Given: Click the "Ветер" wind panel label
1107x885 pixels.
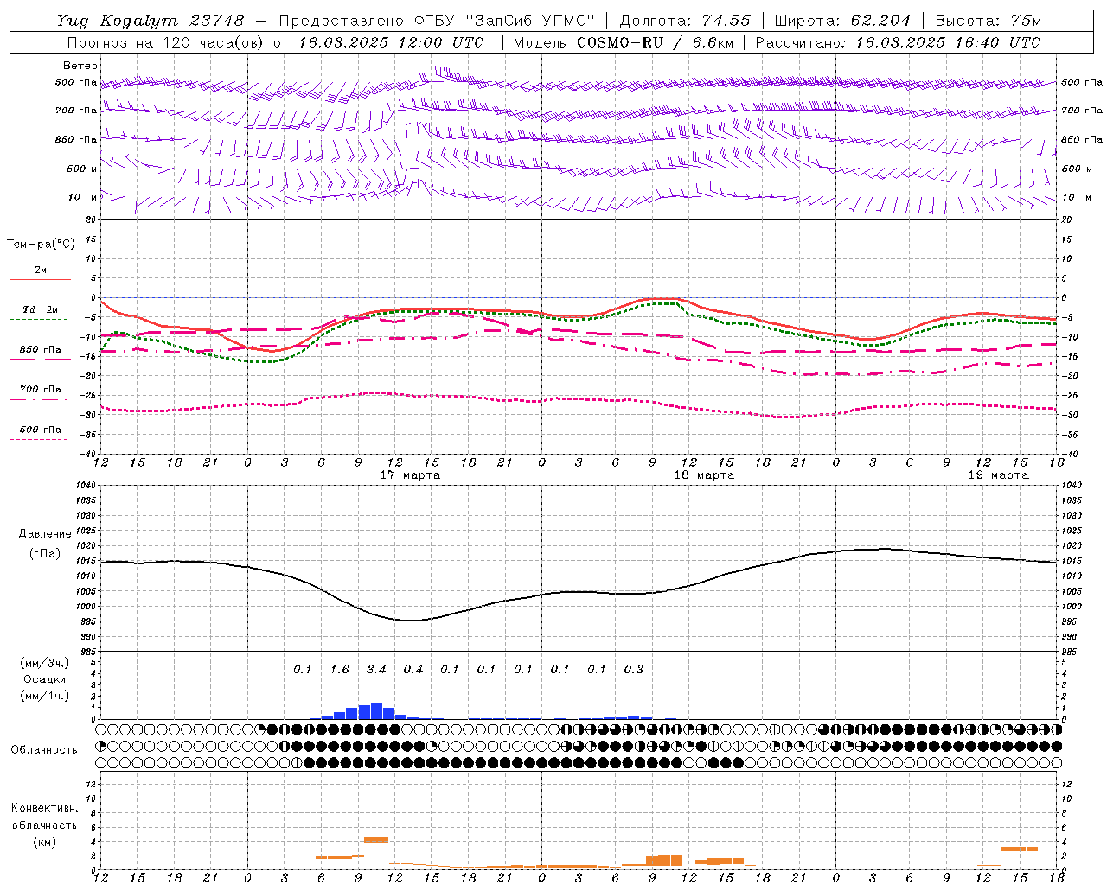Looking at the screenshot, I should [80, 66].
